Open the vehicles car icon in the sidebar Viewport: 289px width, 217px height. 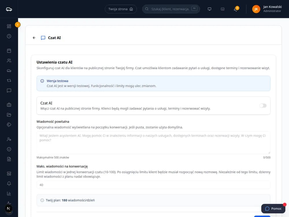click(x=9, y=71)
